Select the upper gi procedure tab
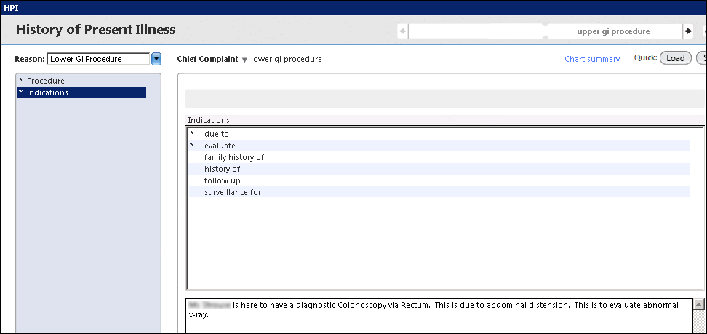Screen dimensions: 707x334 [613, 31]
